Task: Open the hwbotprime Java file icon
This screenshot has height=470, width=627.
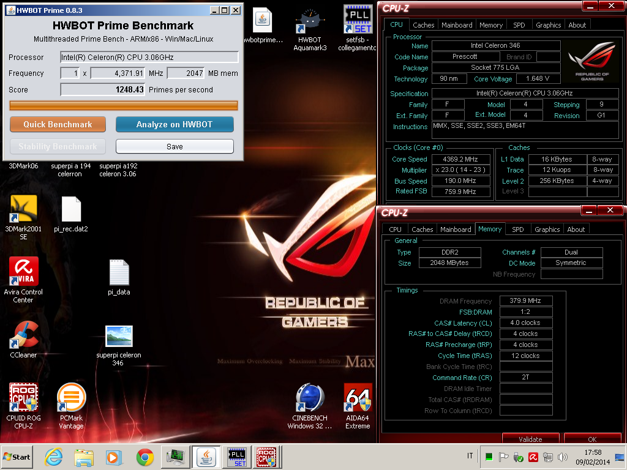Action: click(263, 26)
